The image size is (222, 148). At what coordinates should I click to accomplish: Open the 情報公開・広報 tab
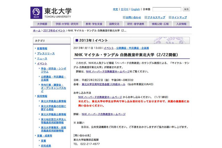[160, 24]
